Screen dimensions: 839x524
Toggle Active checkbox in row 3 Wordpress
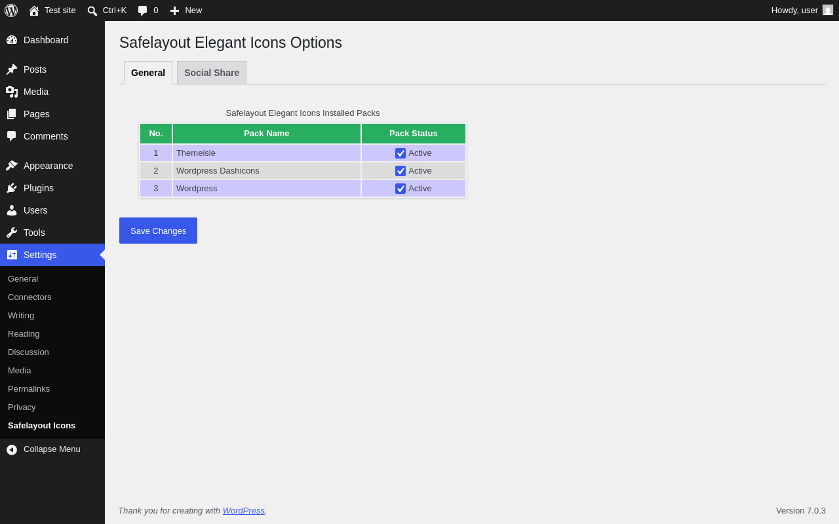400,189
